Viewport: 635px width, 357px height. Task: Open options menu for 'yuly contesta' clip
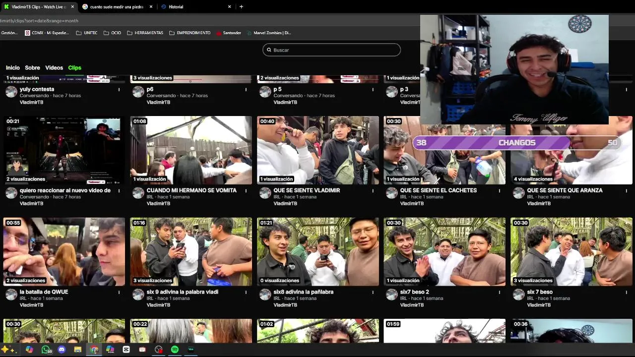[119, 90]
